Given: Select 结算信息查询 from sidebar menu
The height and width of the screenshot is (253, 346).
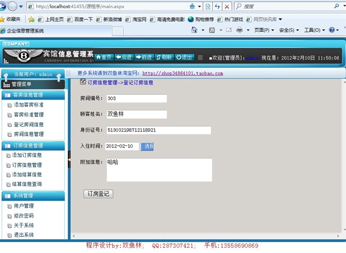Looking at the screenshot, I should point(27,184).
